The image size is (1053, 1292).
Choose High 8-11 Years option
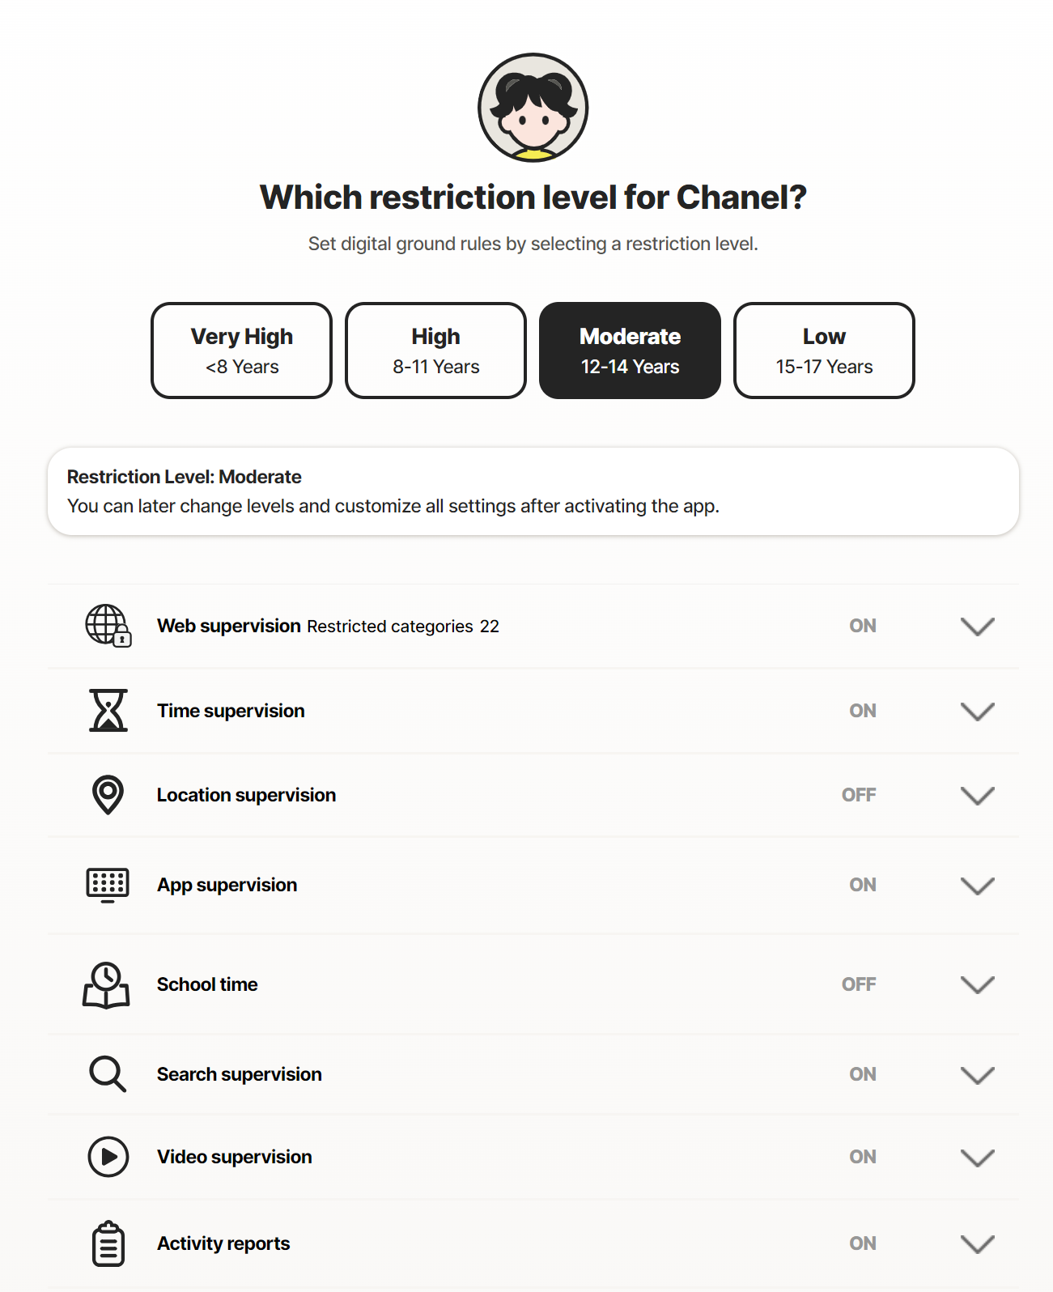coord(436,351)
